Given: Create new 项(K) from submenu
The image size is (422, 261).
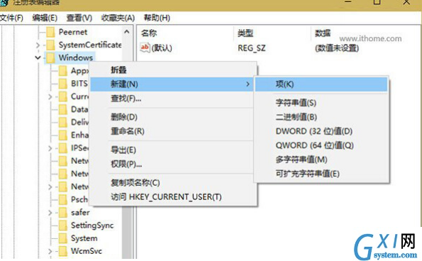Looking at the screenshot, I should click(321, 84).
